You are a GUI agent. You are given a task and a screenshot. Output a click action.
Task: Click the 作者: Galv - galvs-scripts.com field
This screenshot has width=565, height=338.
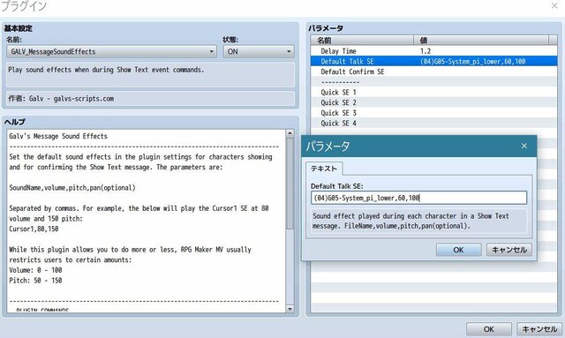point(151,98)
